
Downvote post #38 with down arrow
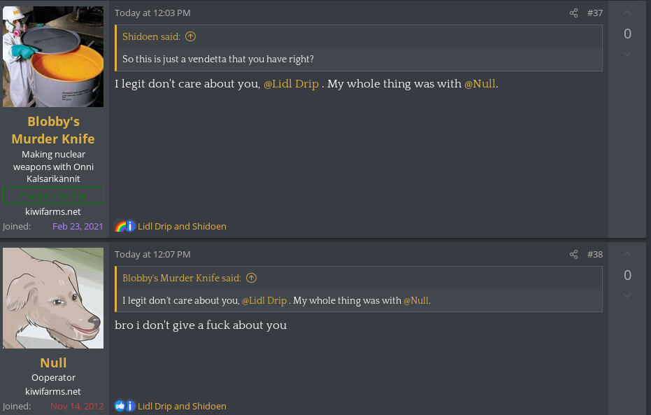coord(627,296)
